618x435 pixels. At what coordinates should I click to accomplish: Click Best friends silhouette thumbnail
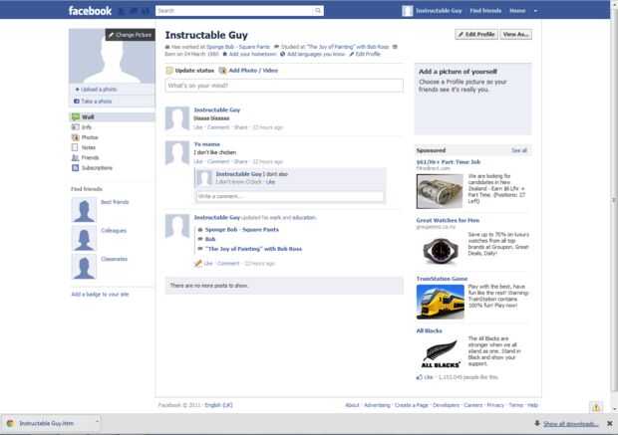pyautogui.click(x=84, y=210)
